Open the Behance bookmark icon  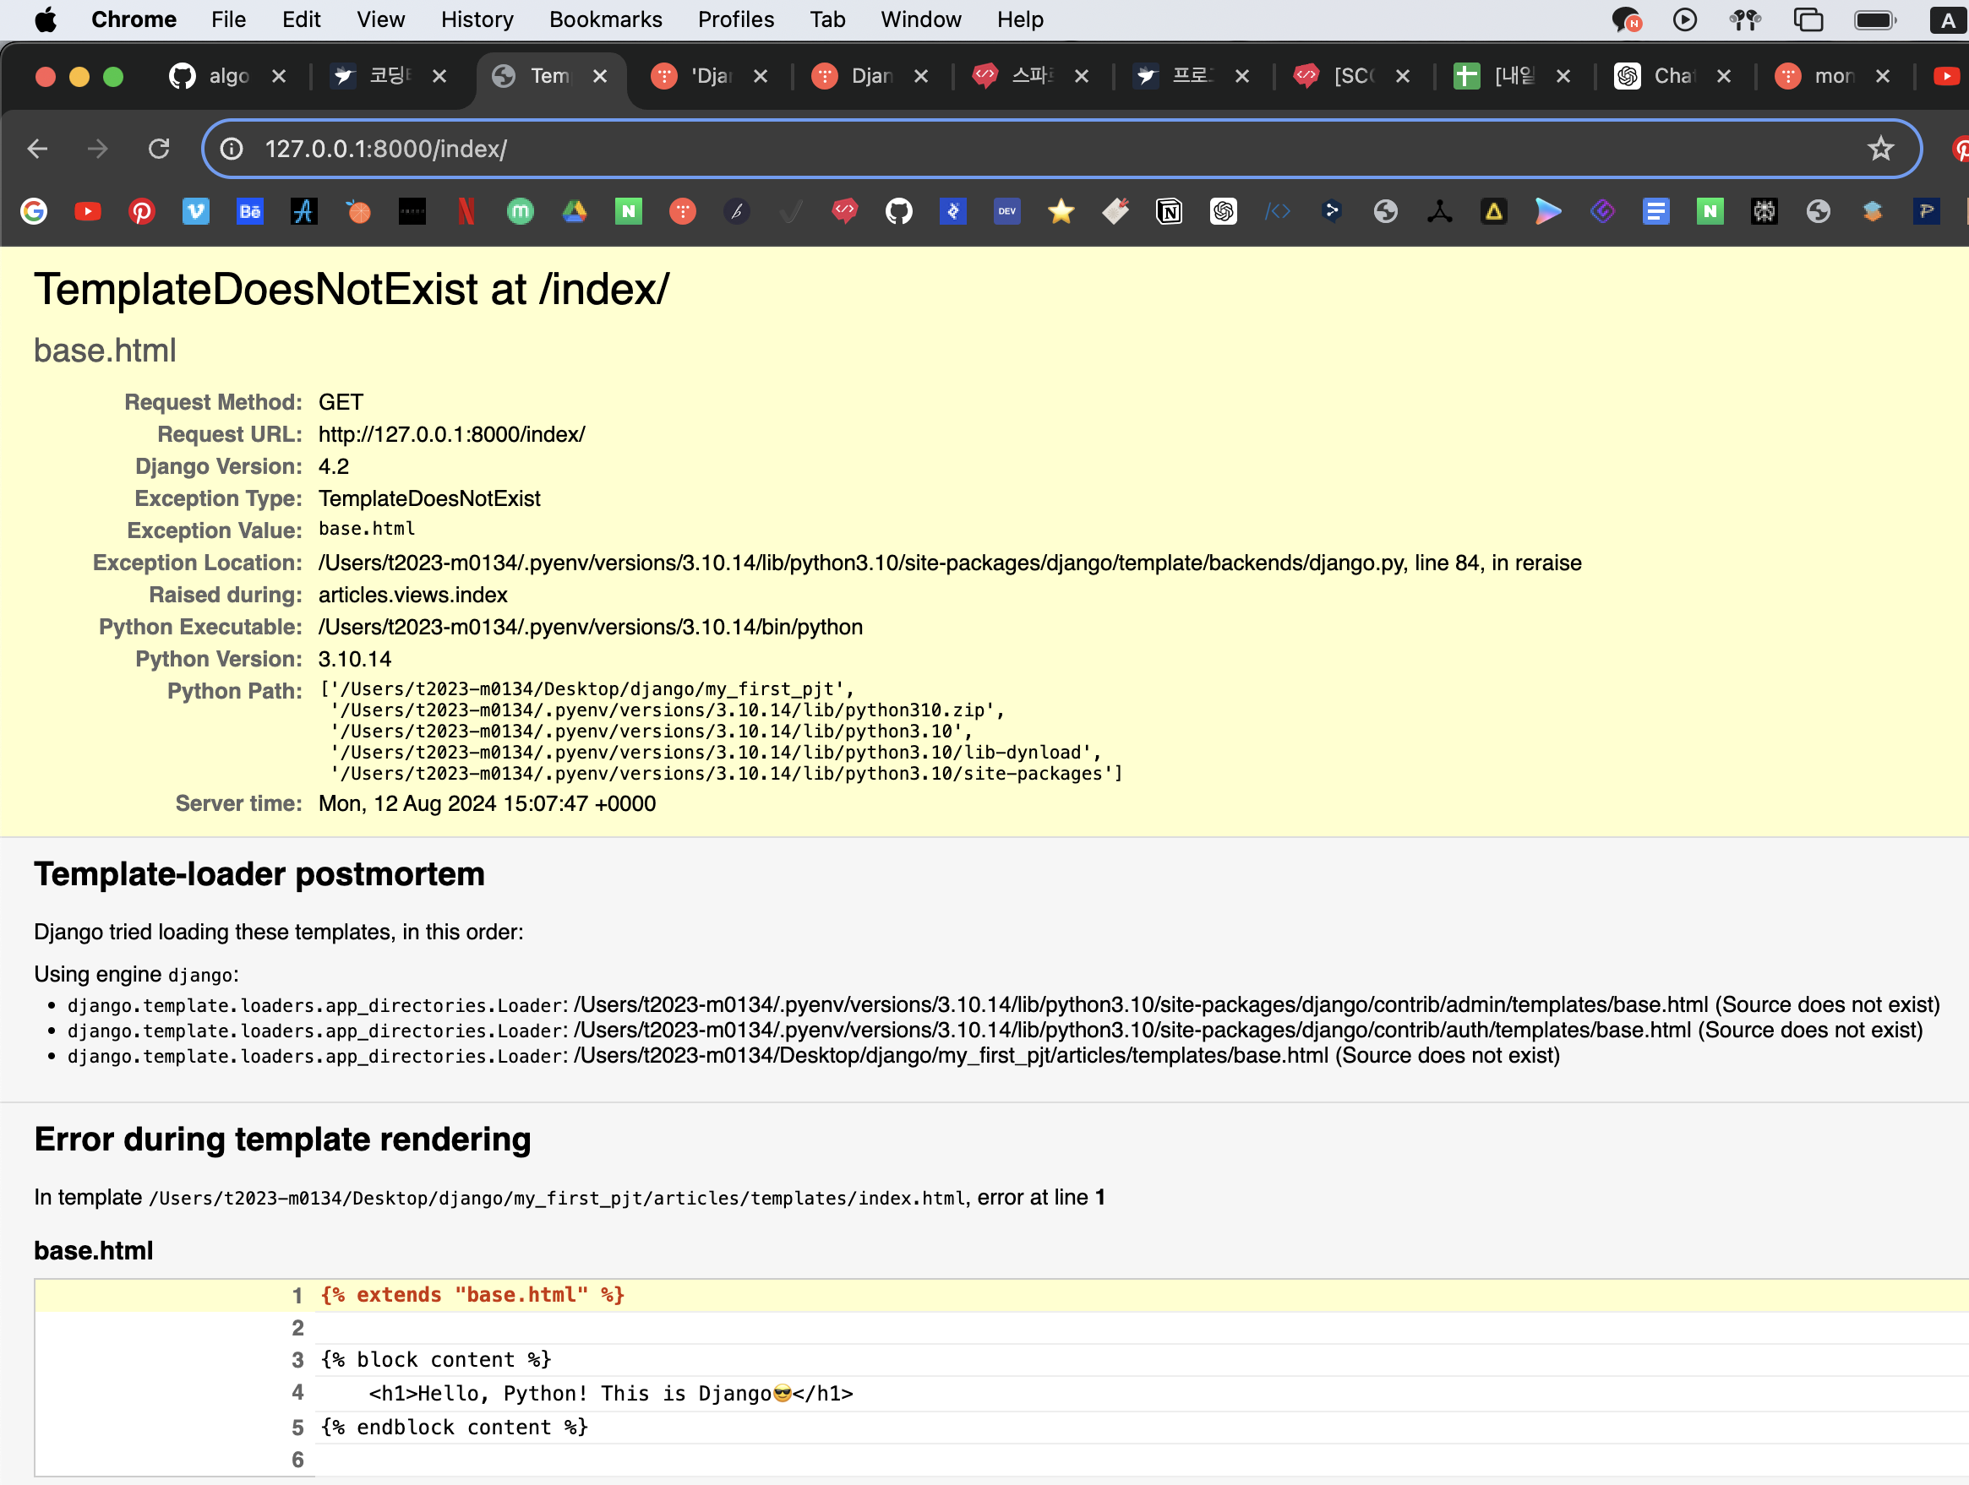[x=250, y=211]
